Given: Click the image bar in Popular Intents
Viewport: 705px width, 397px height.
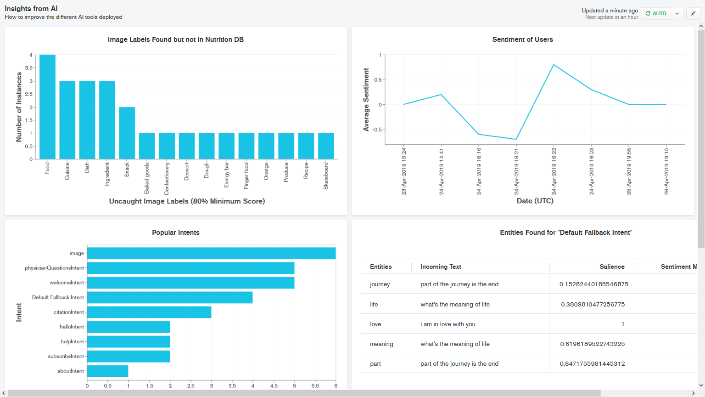Looking at the screenshot, I should click(211, 253).
